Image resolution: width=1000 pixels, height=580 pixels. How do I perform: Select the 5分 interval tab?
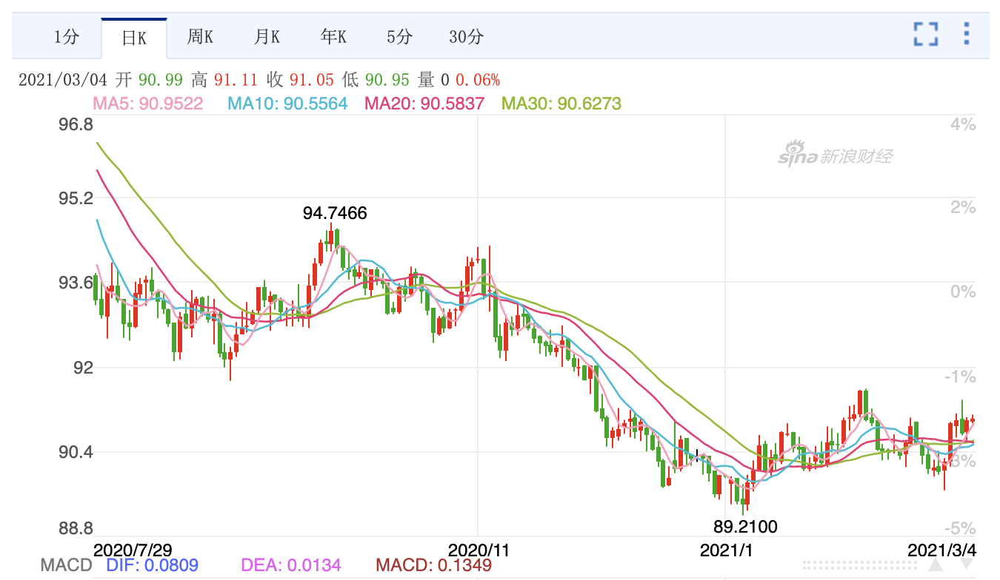[x=399, y=37]
